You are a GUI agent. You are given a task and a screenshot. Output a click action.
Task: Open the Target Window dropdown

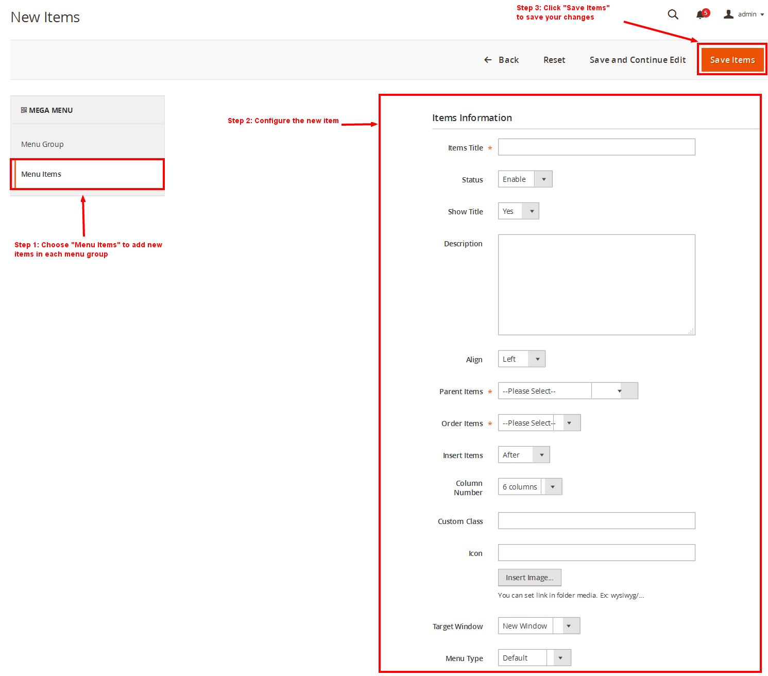pos(539,626)
